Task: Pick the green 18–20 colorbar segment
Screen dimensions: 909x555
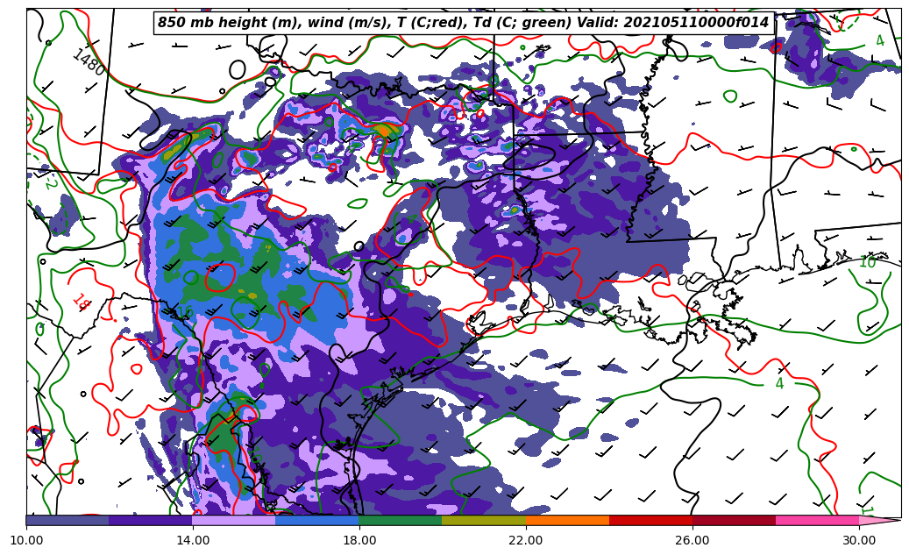Action: pos(401,520)
